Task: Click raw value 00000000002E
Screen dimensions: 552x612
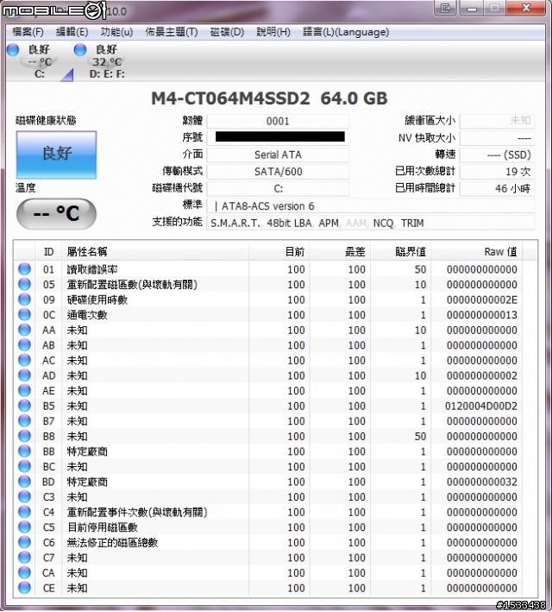Action: click(482, 300)
